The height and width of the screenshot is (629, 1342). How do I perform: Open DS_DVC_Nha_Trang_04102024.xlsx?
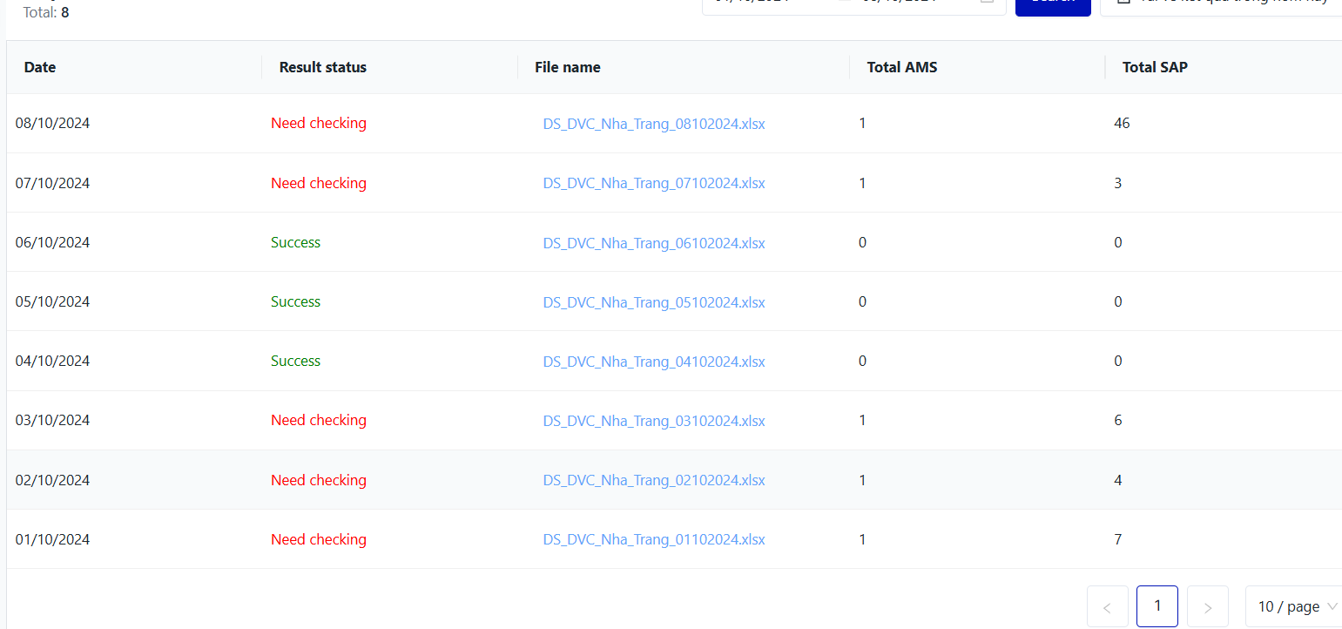pyautogui.click(x=654, y=362)
